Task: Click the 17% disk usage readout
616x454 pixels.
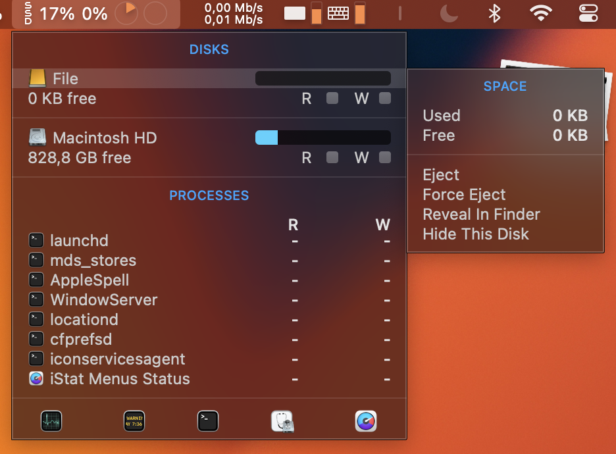Action: [x=57, y=14]
